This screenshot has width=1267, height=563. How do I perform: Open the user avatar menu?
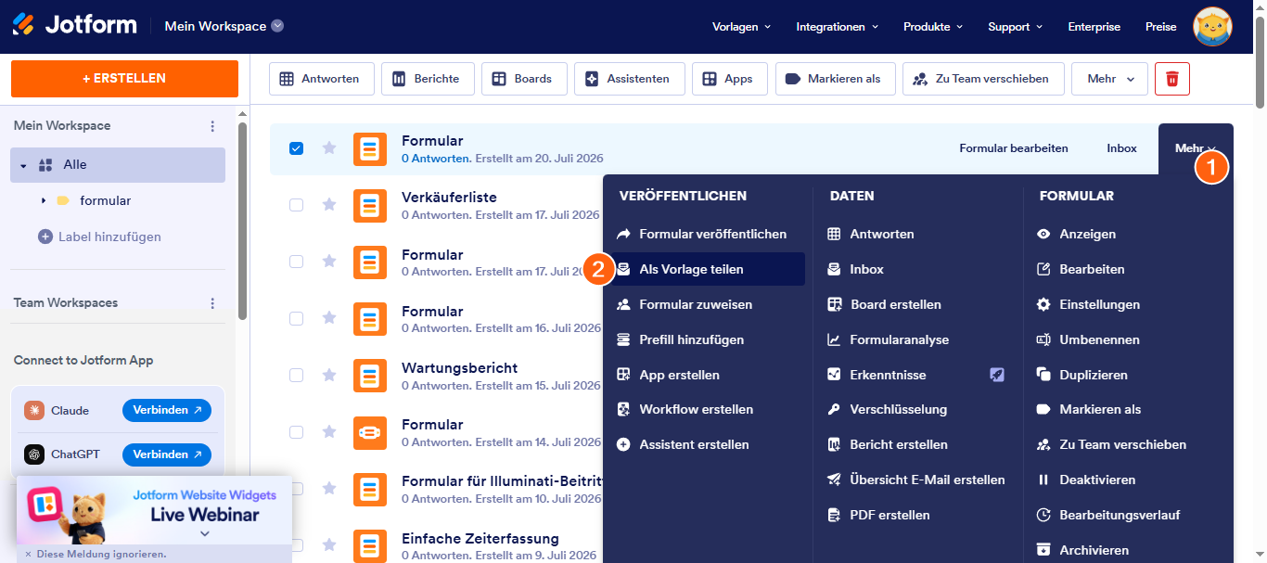(1212, 26)
